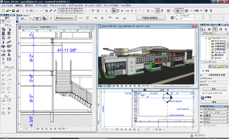Open the NHS_9 pen set dropdown
This screenshot has width=229, height=139.
click(216, 119)
